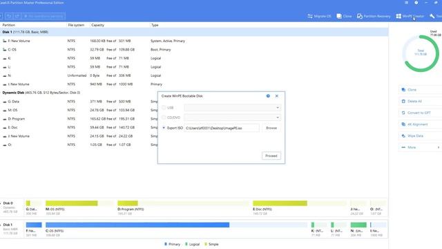The width and height of the screenshot is (442, 249).
Task: Open the USB drive dropdown
Action: [233, 108]
